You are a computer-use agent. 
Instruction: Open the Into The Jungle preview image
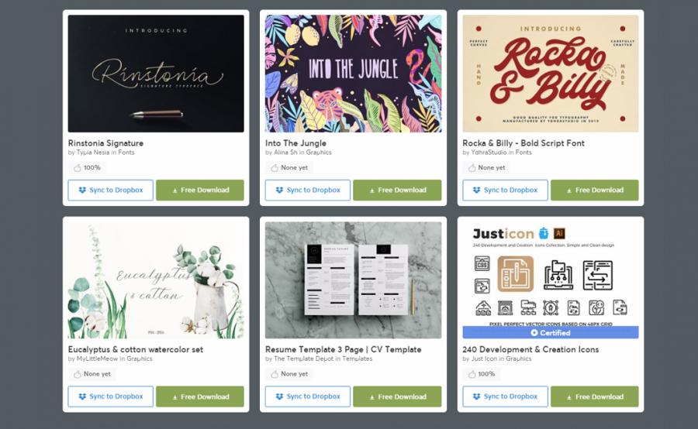coord(354,74)
